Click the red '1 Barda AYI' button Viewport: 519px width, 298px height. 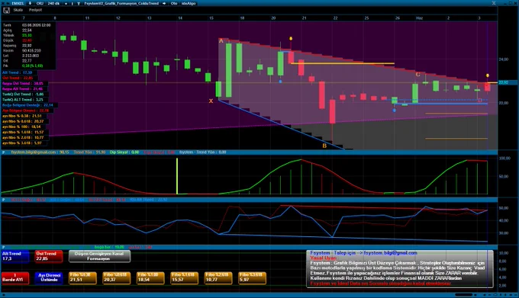[15, 278]
